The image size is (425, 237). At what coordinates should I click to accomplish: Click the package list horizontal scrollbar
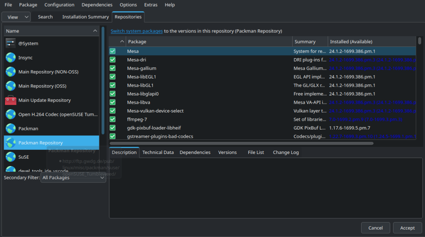click(242, 143)
